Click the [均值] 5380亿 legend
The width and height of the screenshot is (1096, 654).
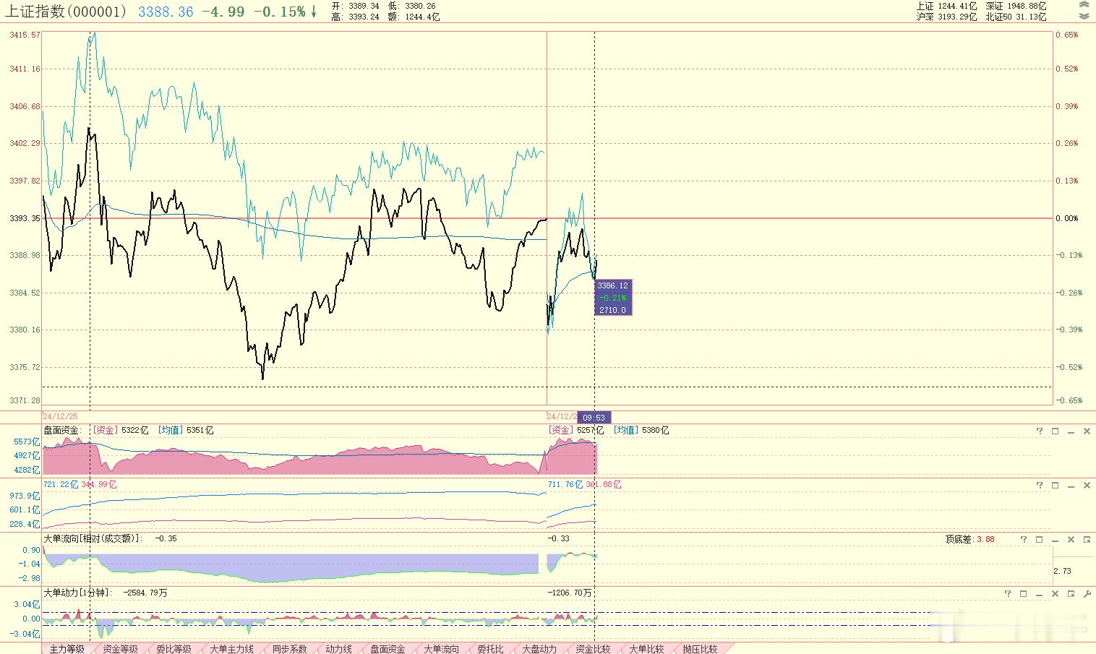(x=641, y=430)
